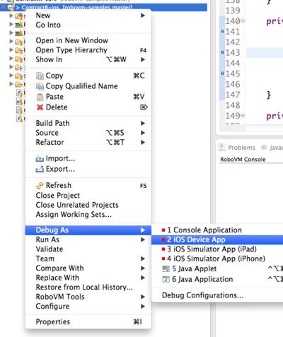Click the red X Delete icon
Viewport: 283px width, 337px height.
(40, 107)
